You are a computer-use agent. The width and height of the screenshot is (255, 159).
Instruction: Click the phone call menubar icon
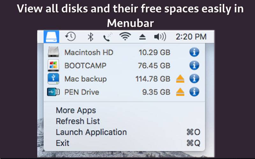pyautogui.click(x=107, y=37)
